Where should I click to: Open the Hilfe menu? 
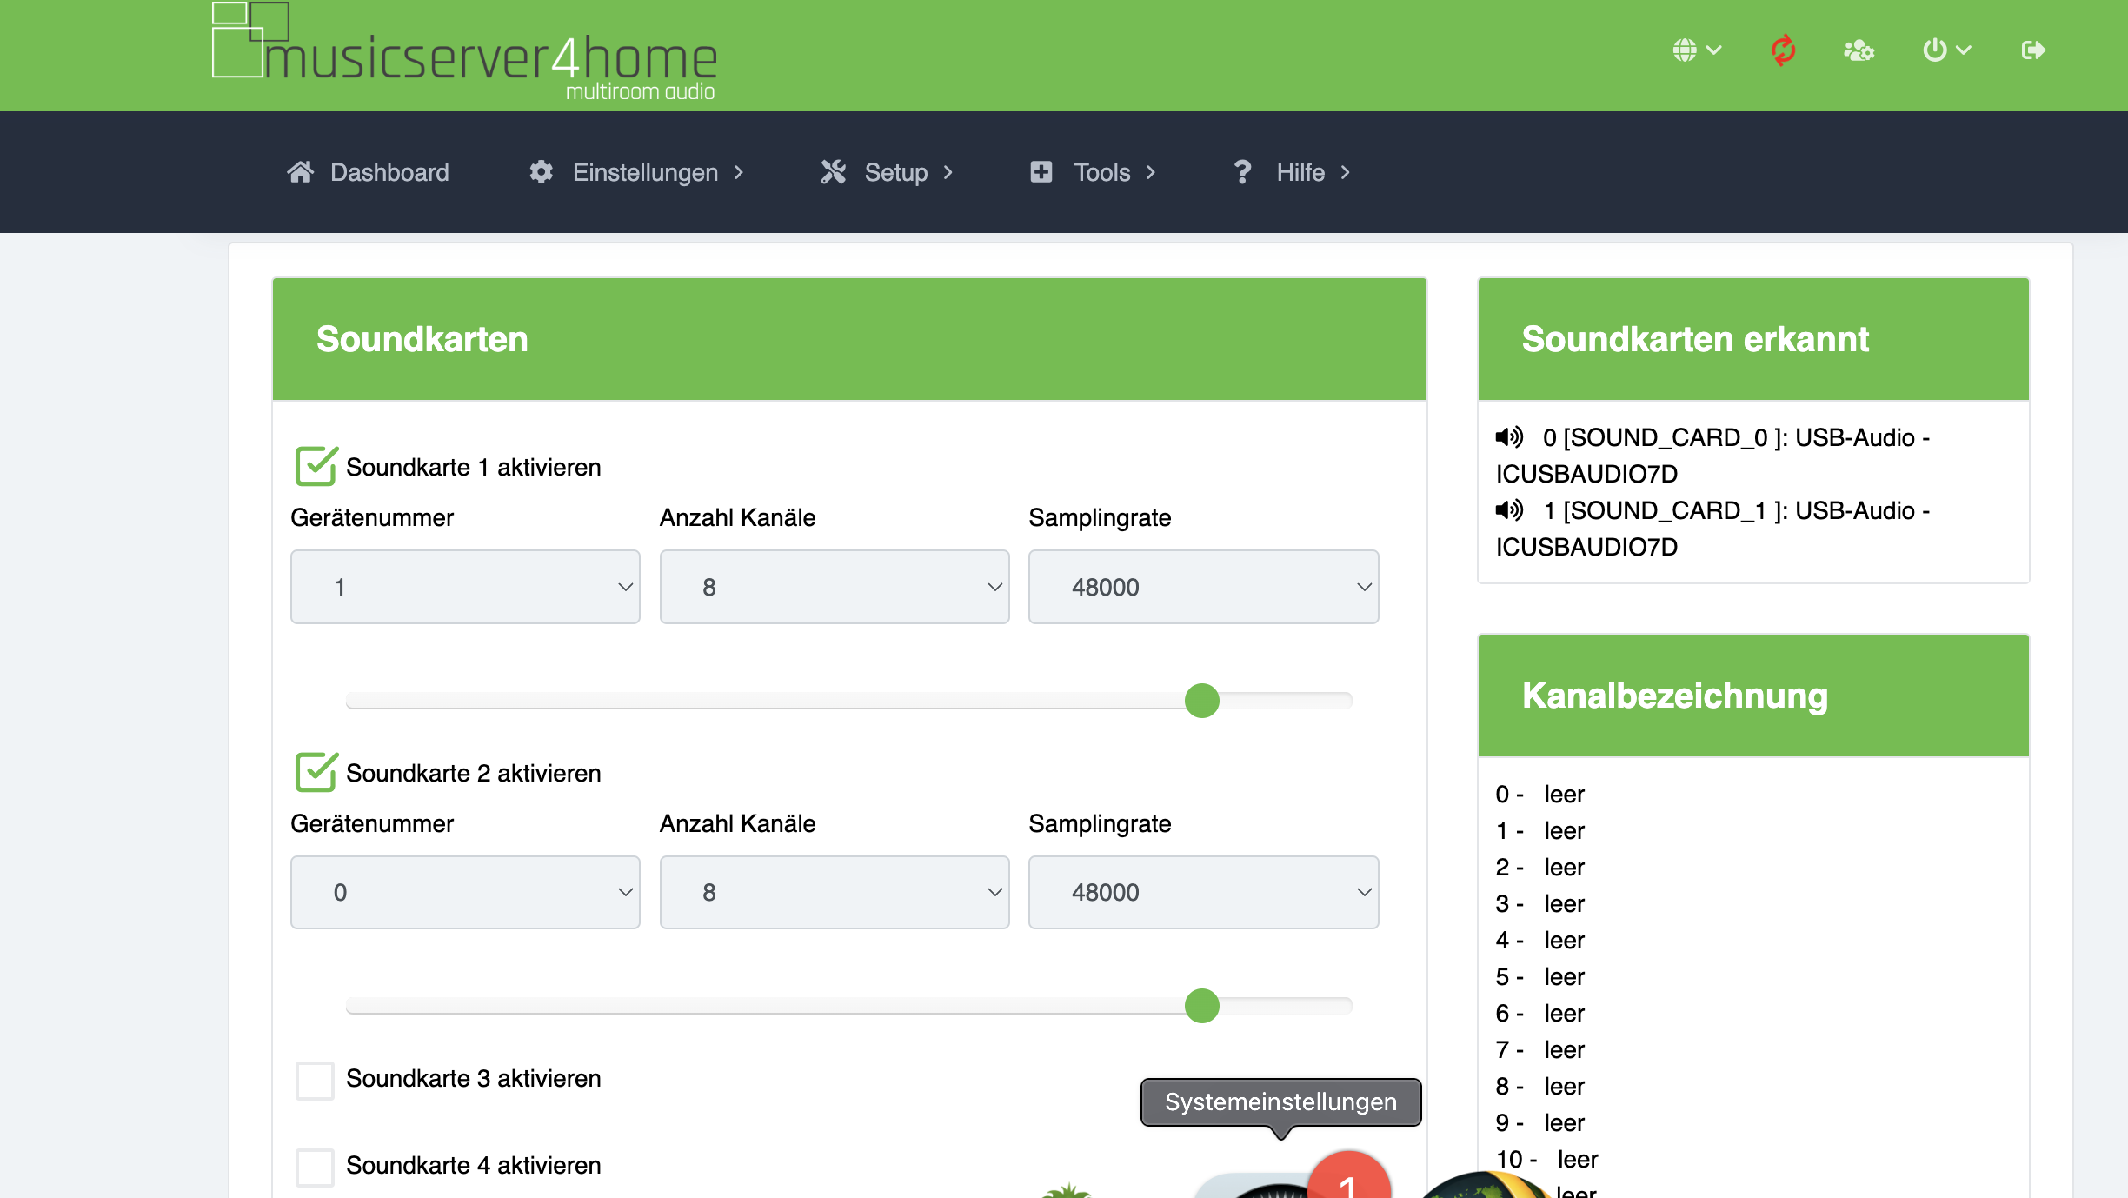click(x=1300, y=172)
